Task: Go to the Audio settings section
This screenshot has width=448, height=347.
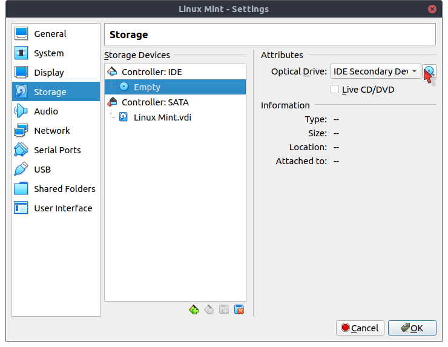Action: click(x=46, y=111)
